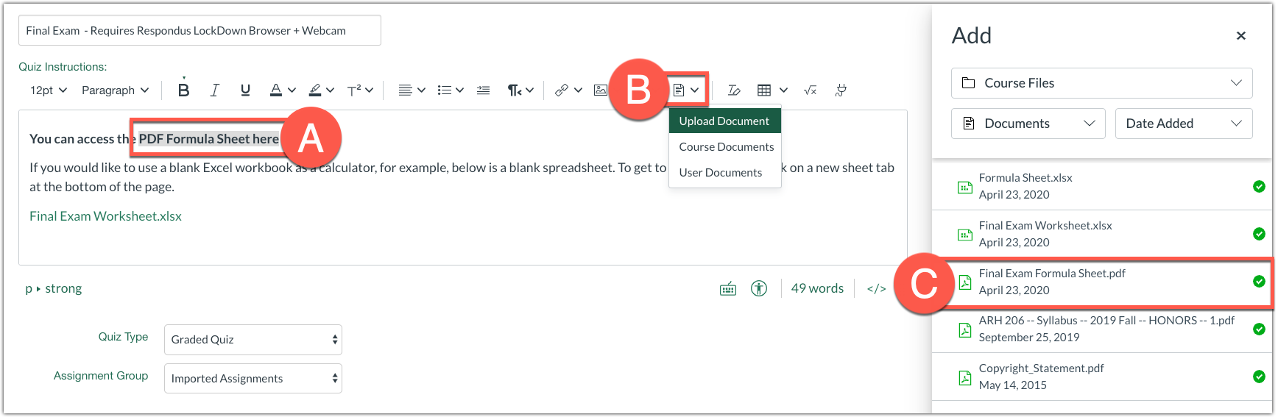Click the Final Exam Worksheet.xlsx link
Screen dimensions: 1278x417
(105, 216)
